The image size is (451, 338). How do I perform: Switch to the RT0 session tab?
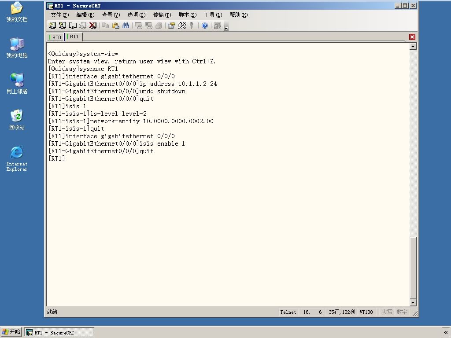click(x=55, y=37)
